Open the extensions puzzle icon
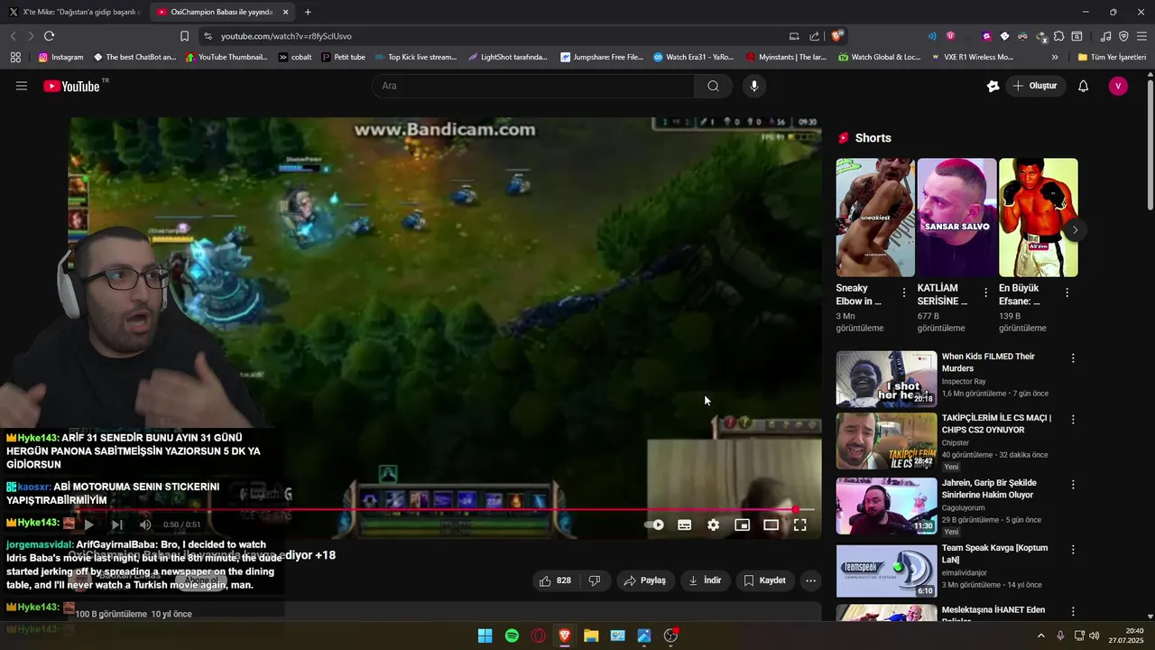Image resolution: width=1155 pixels, height=650 pixels. (x=1058, y=36)
